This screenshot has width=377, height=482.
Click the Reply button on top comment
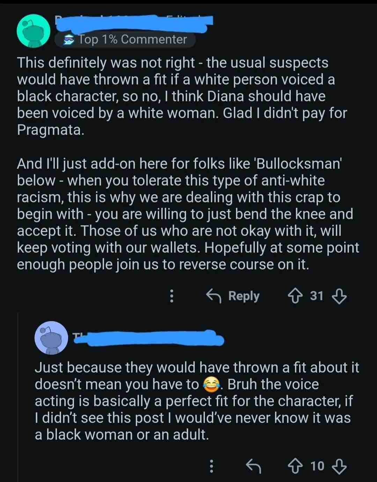(x=233, y=296)
